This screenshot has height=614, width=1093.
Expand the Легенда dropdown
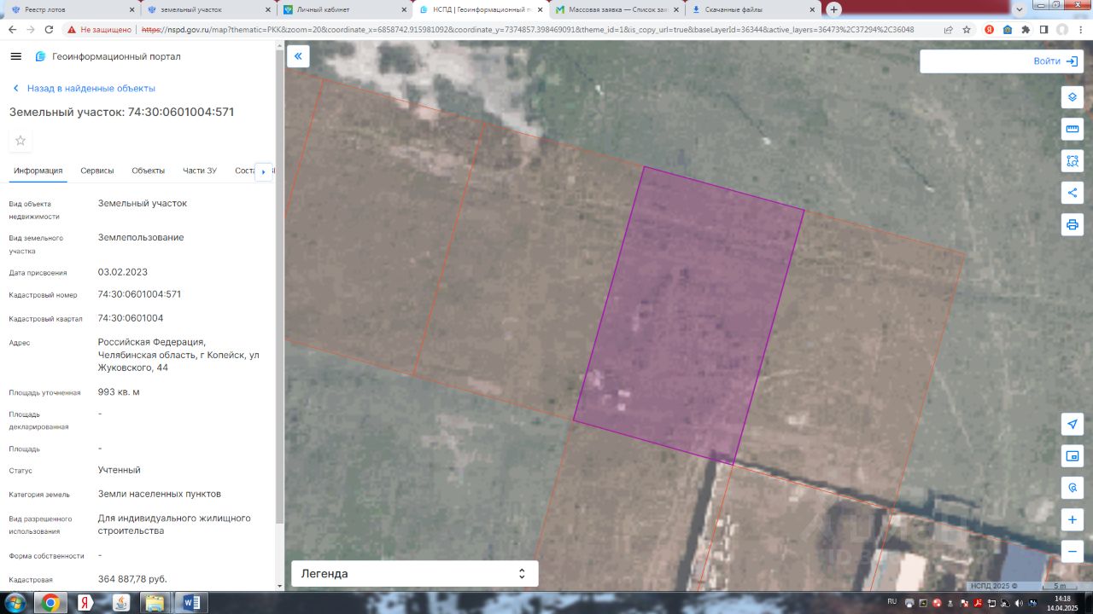tap(415, 574)
